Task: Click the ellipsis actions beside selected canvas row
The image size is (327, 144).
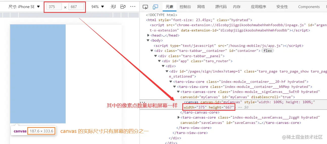Action: point(142,102)
